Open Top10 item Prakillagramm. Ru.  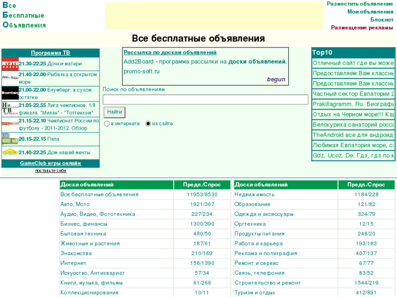[x=353, y=104]
